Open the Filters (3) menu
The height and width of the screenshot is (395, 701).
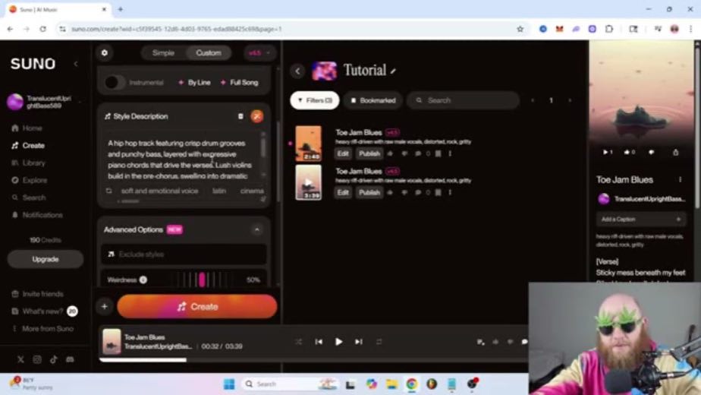click(315, 100)
